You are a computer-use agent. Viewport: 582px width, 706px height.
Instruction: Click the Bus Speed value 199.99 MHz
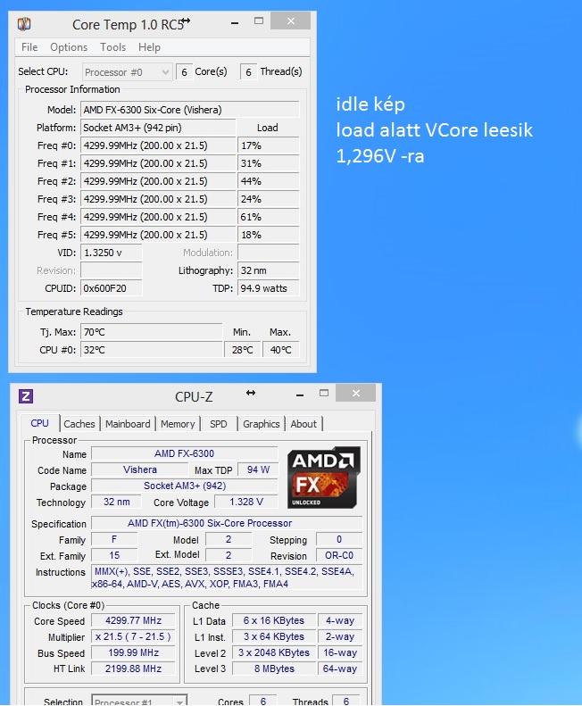133,652
